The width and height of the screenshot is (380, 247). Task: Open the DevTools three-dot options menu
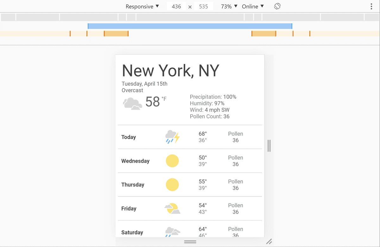point(371,6)
